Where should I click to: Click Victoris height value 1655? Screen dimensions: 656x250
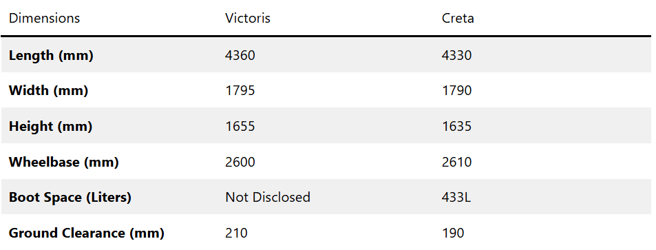(x=240, y=126)
